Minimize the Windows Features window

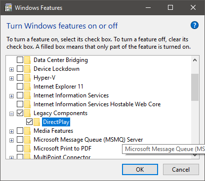click(148, 7)
